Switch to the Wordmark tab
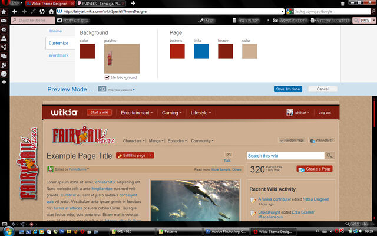The height and width of the screenshot is (236, 377). [58, 55]
